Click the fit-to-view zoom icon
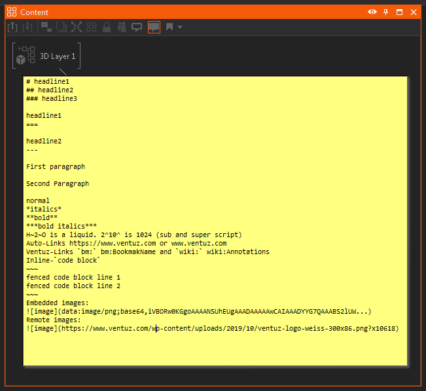Screen dimensions: 426x391 coord(77,27)
